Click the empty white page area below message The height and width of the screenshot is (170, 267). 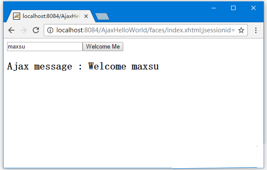[133, 119]
